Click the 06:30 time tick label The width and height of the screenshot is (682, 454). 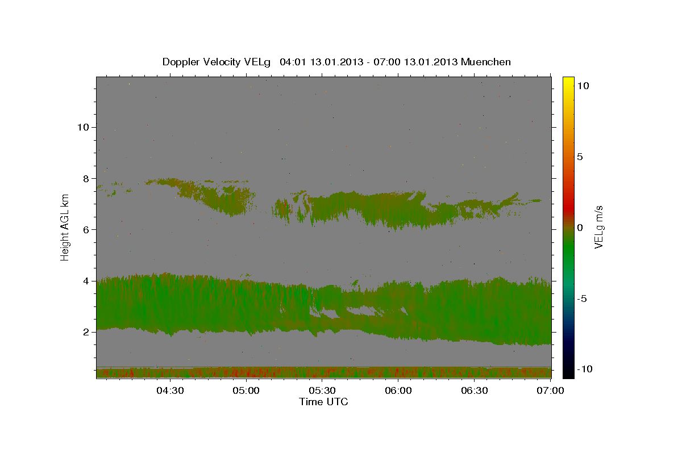475,390
